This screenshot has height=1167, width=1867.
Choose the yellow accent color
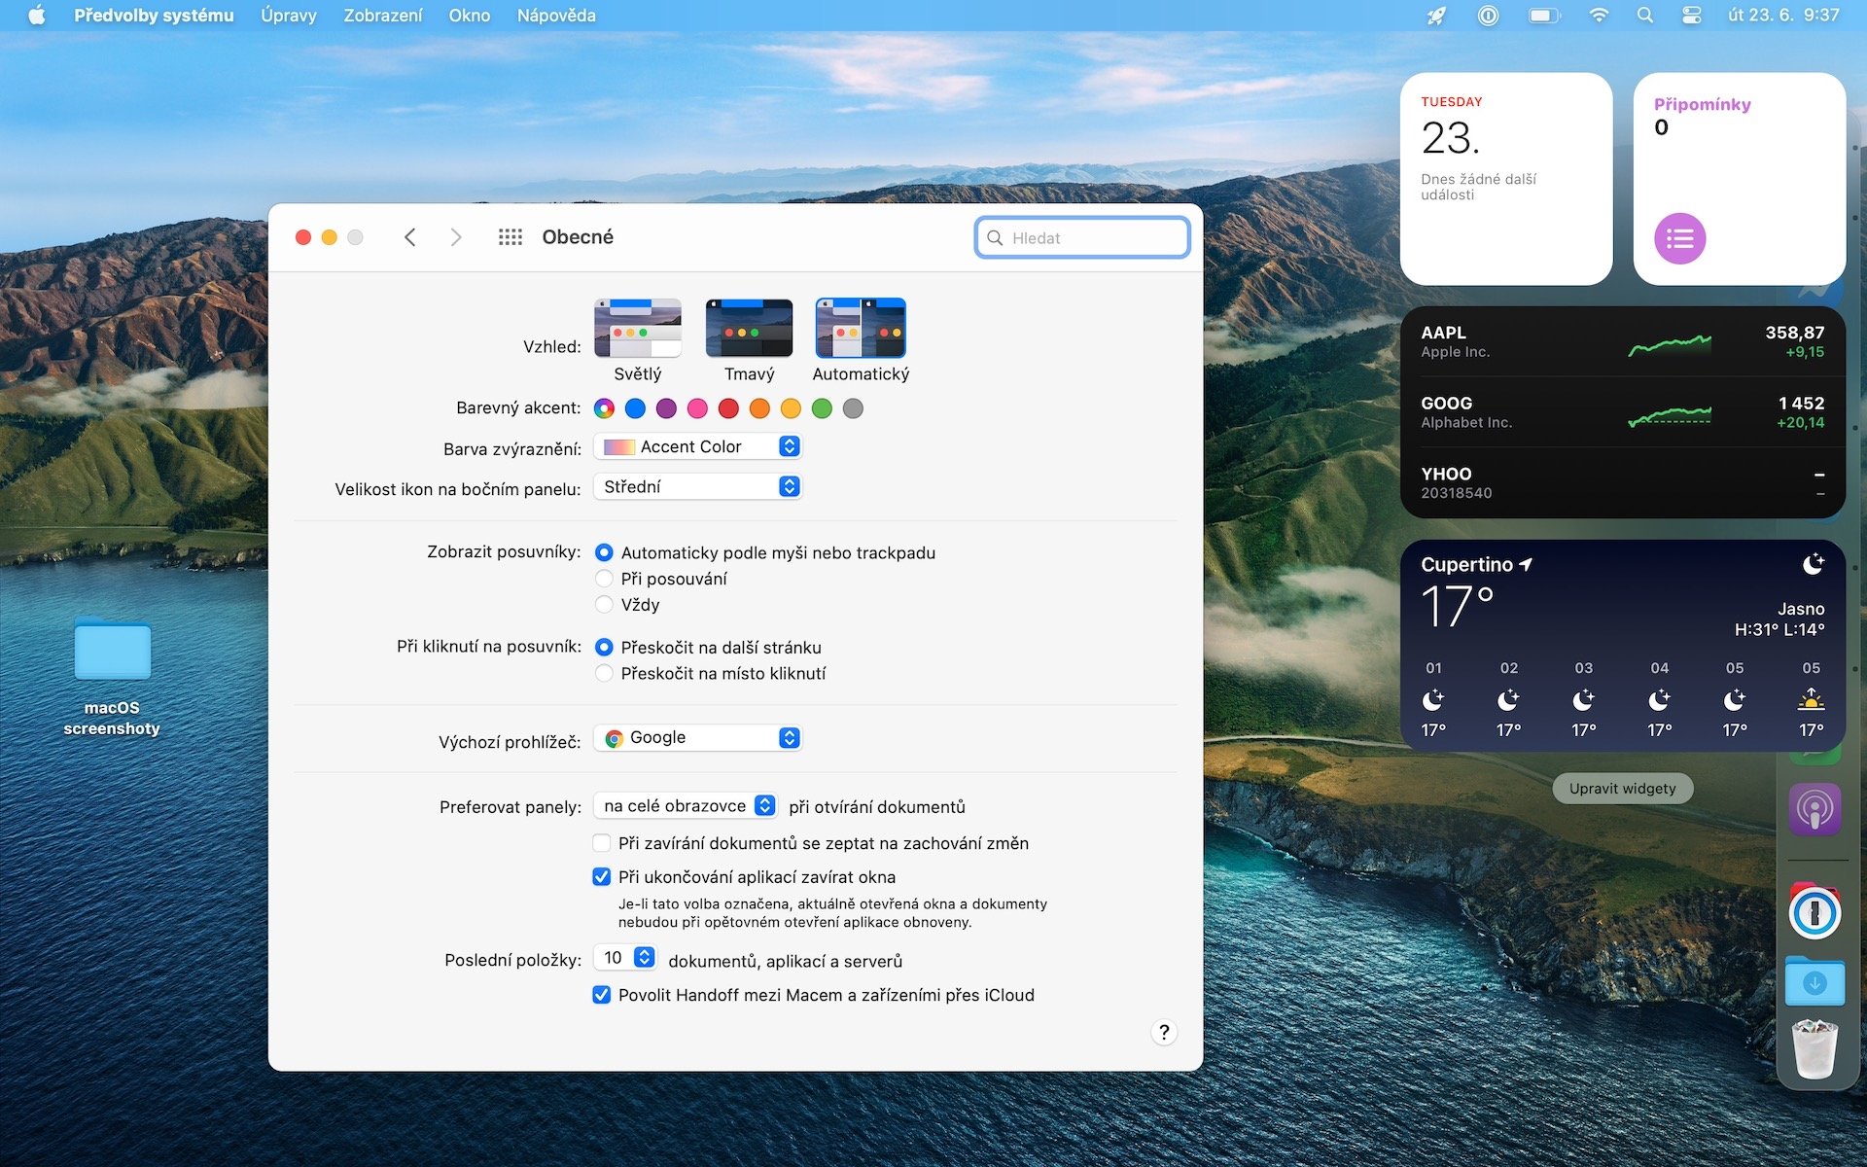(x=791, y=408)
